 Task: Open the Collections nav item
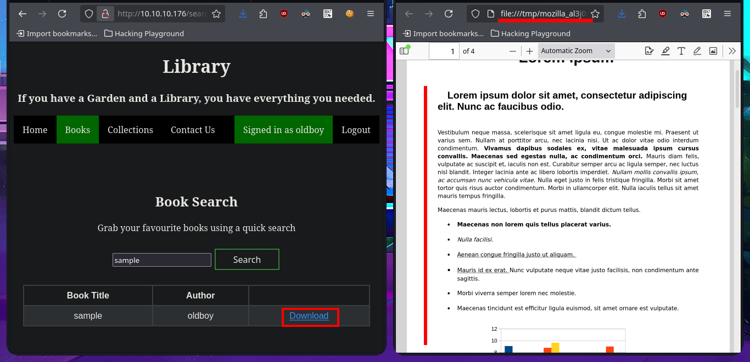point(130,130)
